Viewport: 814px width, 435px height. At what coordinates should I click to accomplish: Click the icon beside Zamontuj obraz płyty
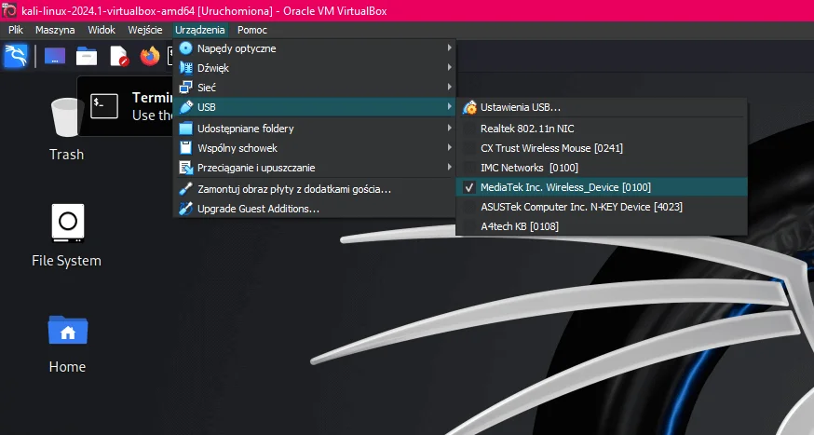(186, 189)
